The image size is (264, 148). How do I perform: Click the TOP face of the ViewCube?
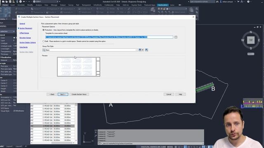(251, 40)
